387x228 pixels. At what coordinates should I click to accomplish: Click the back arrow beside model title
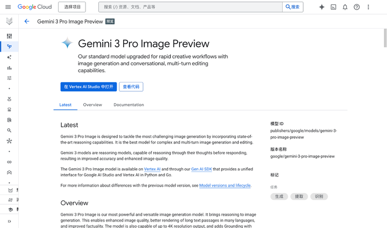pos(27,22)
